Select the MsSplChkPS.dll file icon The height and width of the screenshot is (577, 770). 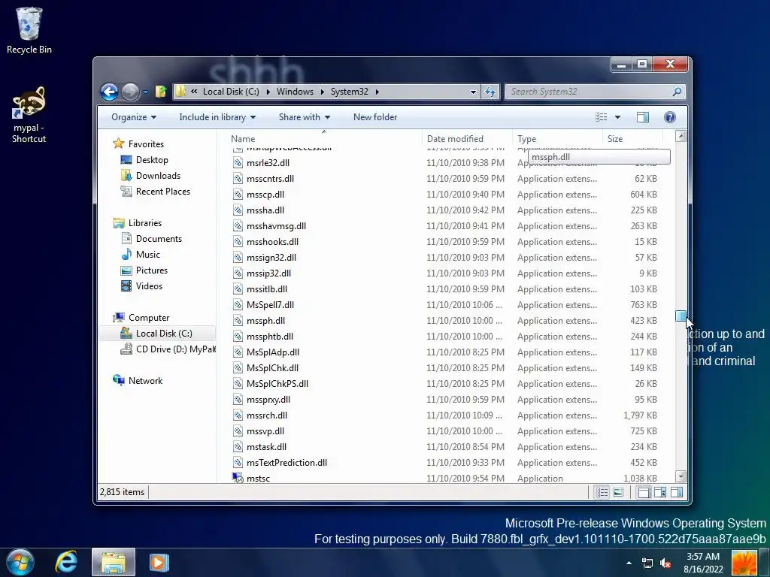[x=238, y=384]
